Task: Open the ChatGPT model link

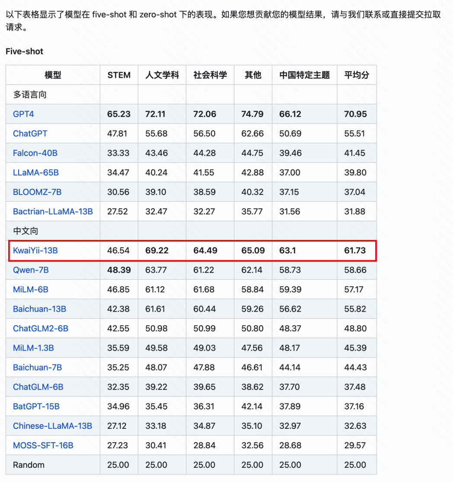Action: (30, 134)
